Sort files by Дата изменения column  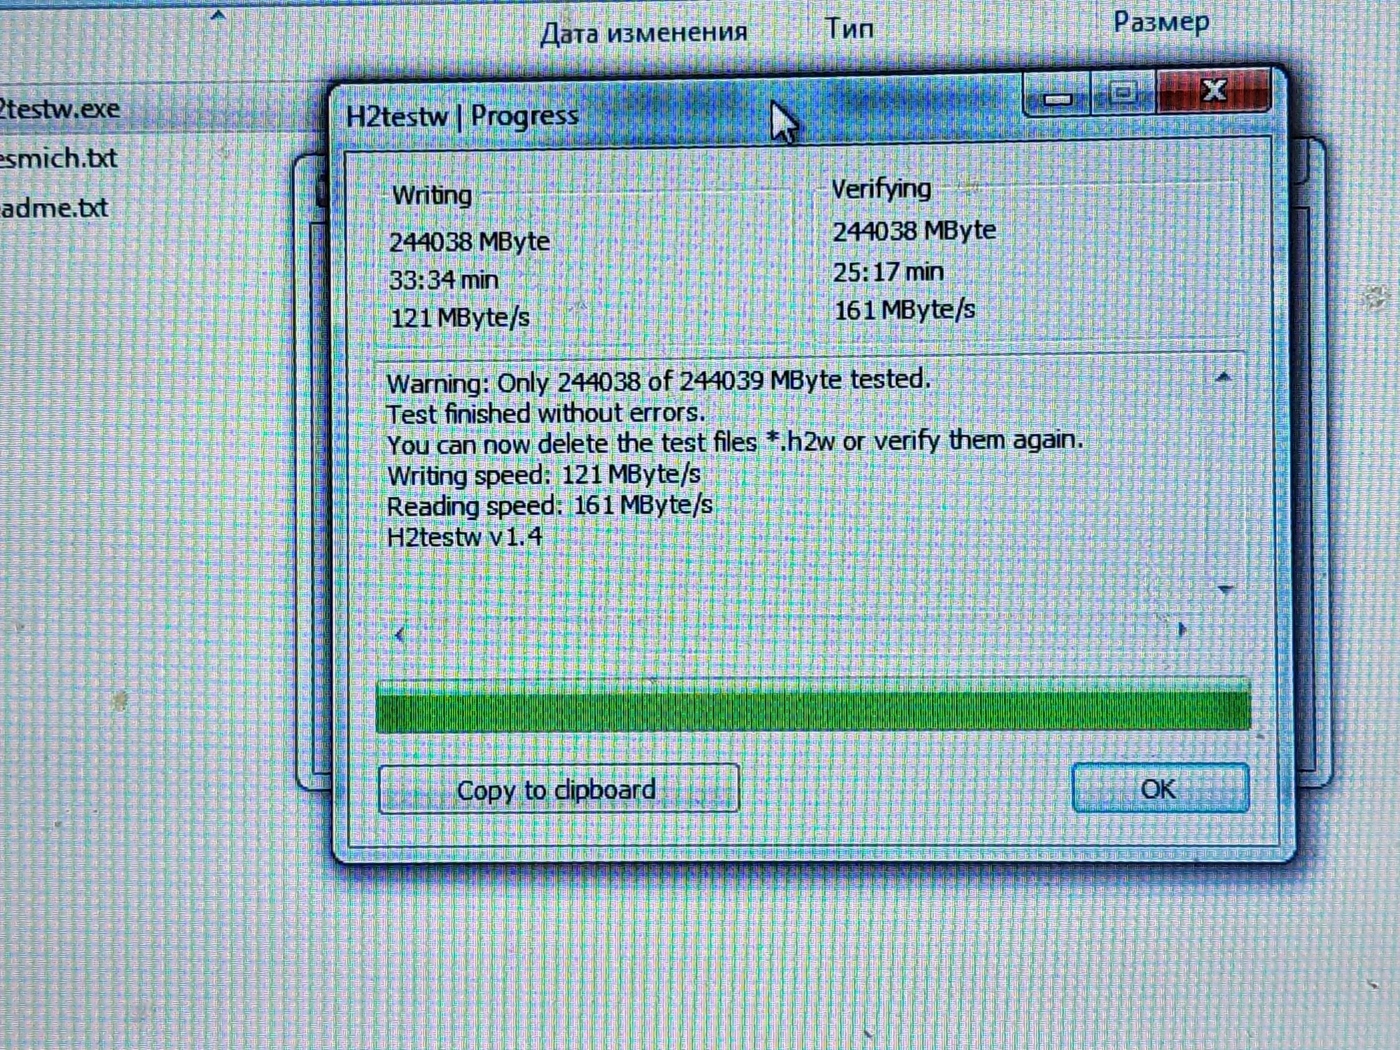click(643, 32)
